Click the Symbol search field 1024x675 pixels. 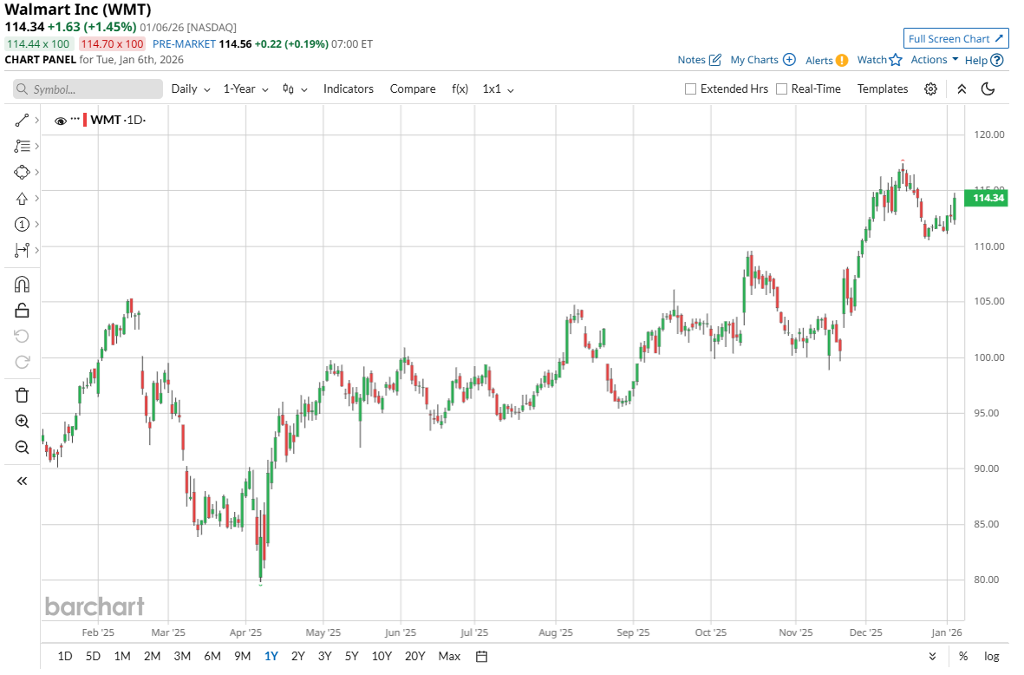click(x=88, y=89)
